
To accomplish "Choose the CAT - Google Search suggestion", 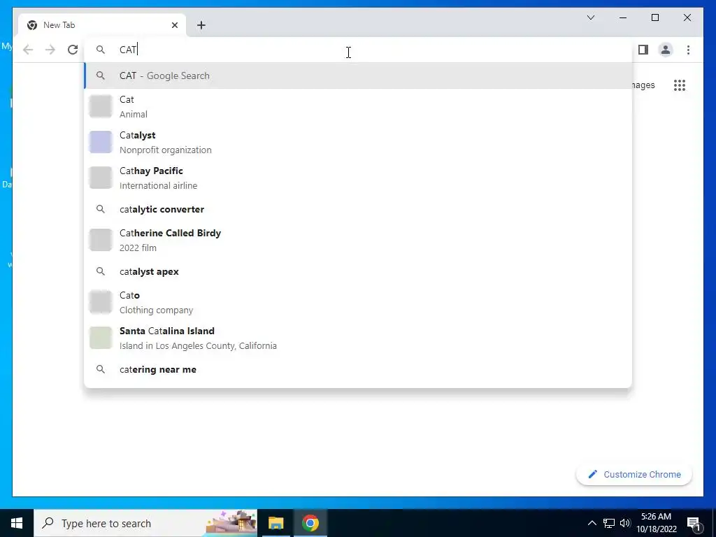I will 358,76.
